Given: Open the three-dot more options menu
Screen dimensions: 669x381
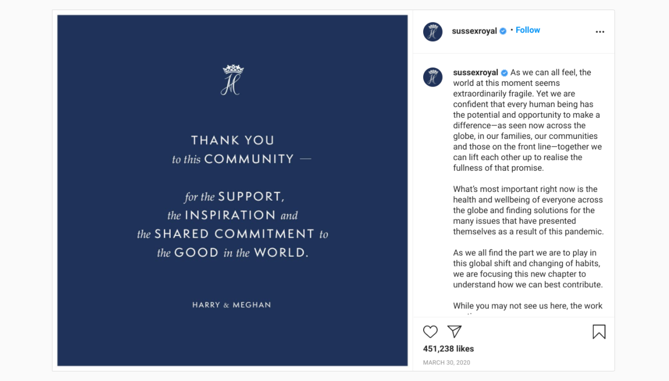Looking at the screenshot, I should click(600, 32).
